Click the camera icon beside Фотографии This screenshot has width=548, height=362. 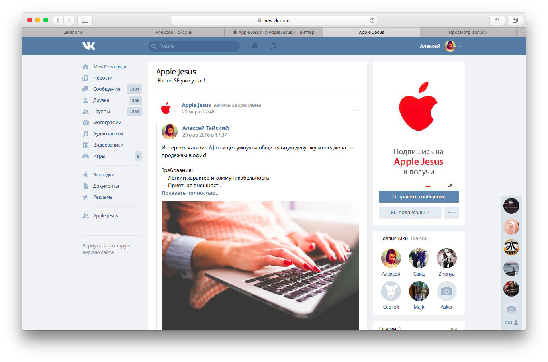(86, 122)
